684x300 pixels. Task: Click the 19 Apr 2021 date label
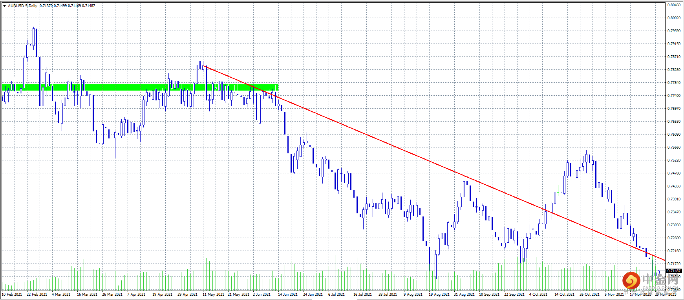tap(163, 295)
